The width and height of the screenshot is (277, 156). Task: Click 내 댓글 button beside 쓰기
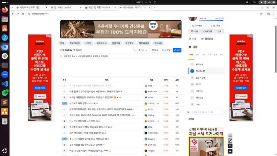pos(166,50)
